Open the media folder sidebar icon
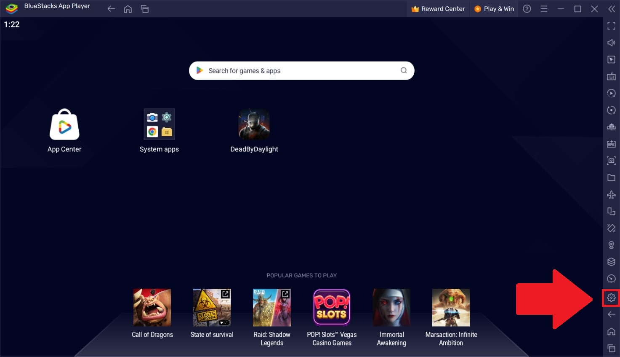Image resolution: width=620 pixels, height=357 pixels. pyautogui.click(x=611, y=177)
